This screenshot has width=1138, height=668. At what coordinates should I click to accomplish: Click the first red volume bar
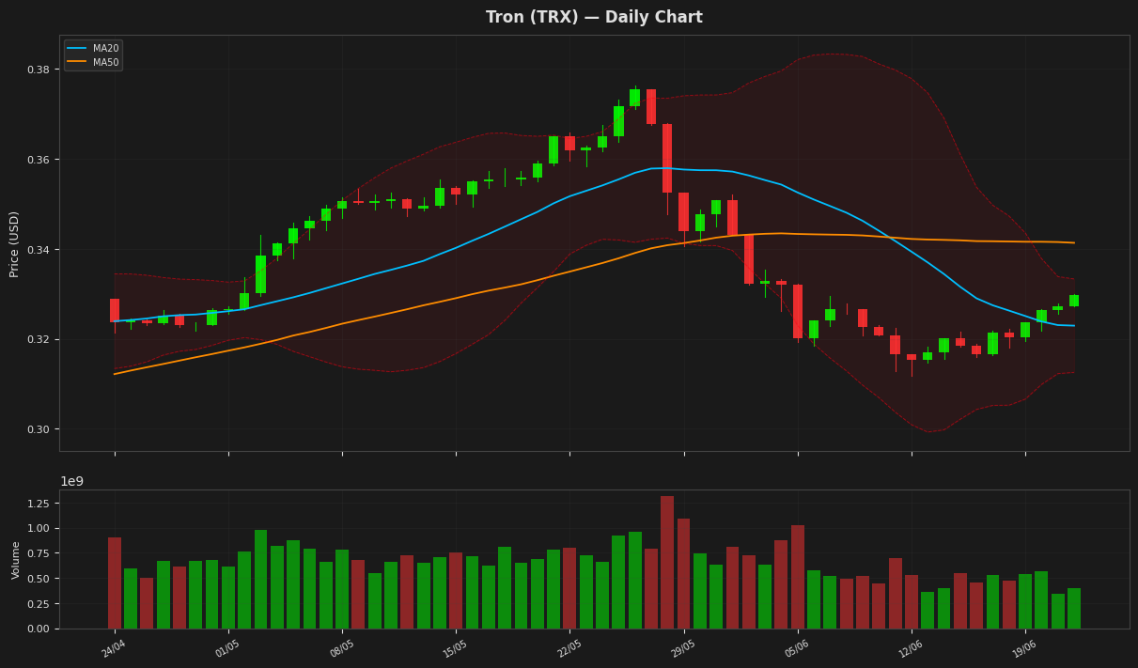tap(115, 583)
